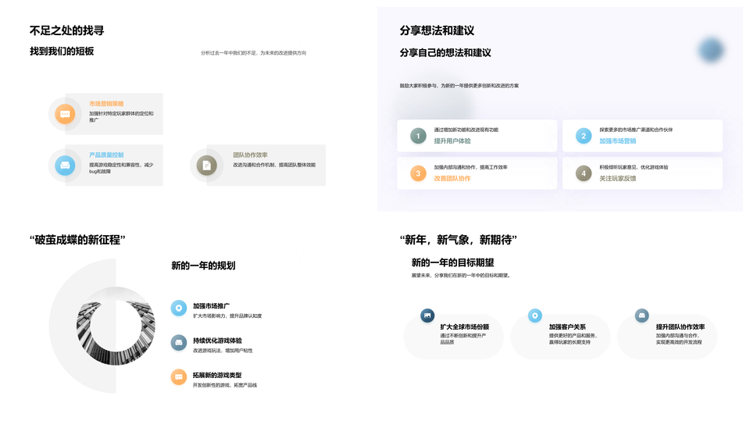Click the orange icon next to 拓展新的游戏类型

point(179,377)
